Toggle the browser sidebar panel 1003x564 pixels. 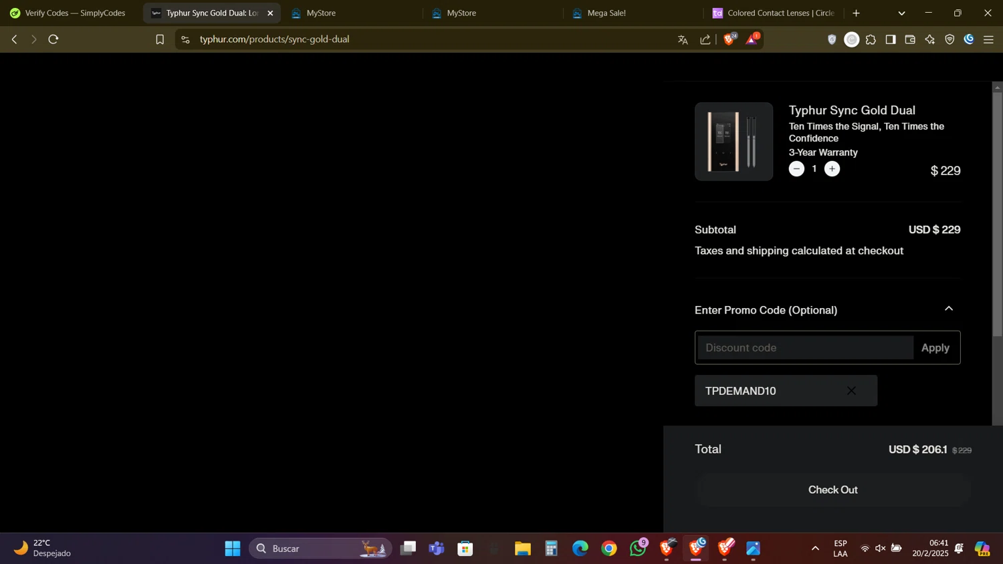891,39
